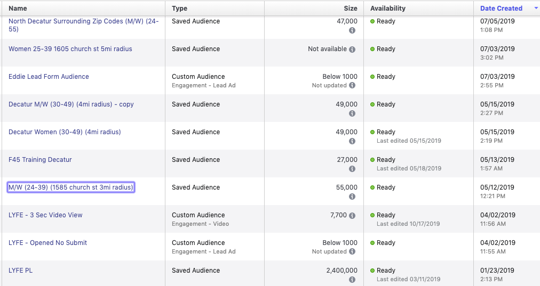Sort by the Size column header
The image size is (540, 286).
pyautogui.click(x=350, y=9)
